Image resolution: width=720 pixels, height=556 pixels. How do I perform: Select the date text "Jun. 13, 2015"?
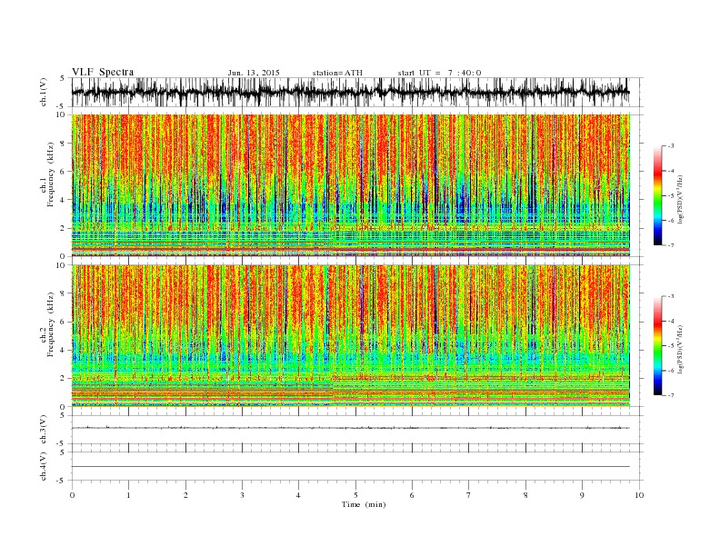click(254, 73)
